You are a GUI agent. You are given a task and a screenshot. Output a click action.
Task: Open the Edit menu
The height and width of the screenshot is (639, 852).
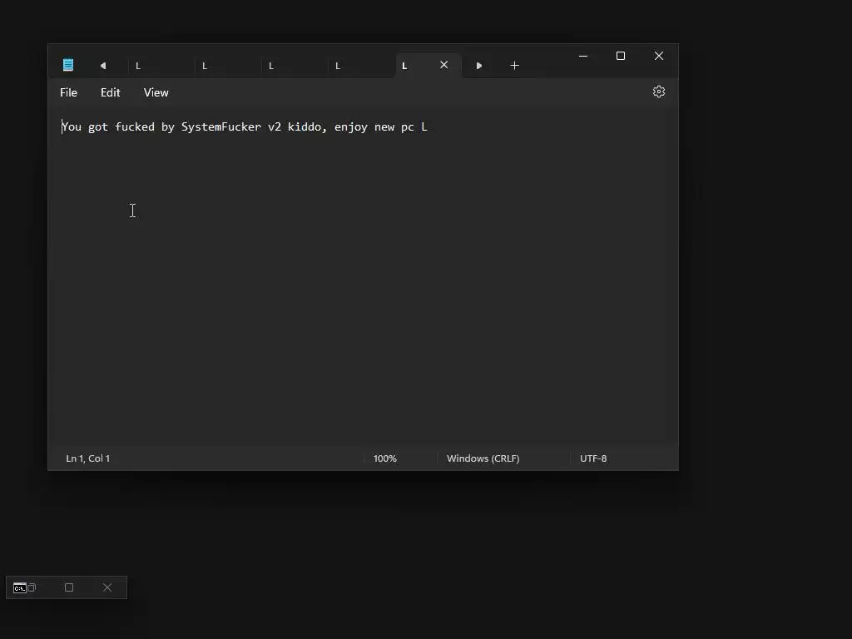click(x=111, y=92)
